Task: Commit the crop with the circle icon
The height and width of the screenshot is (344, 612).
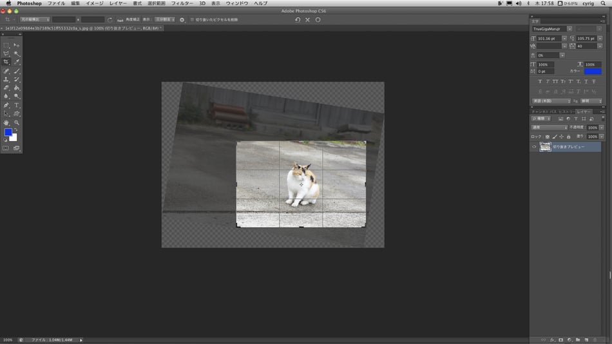Action: point(318,20)
